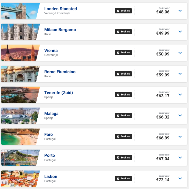189x189 pixels.
Task: Select the Malaga destination name
Action: click(x=51, y=114)
